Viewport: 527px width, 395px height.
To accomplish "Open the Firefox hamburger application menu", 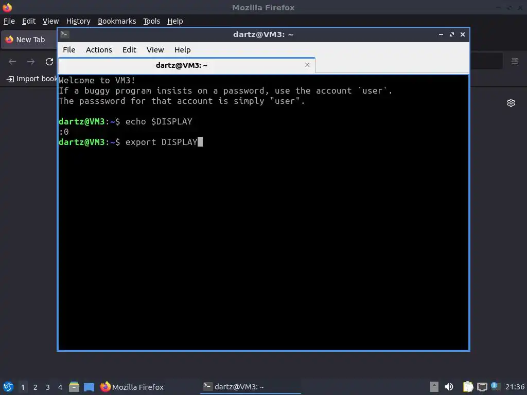I will click(x=514, y=61).
